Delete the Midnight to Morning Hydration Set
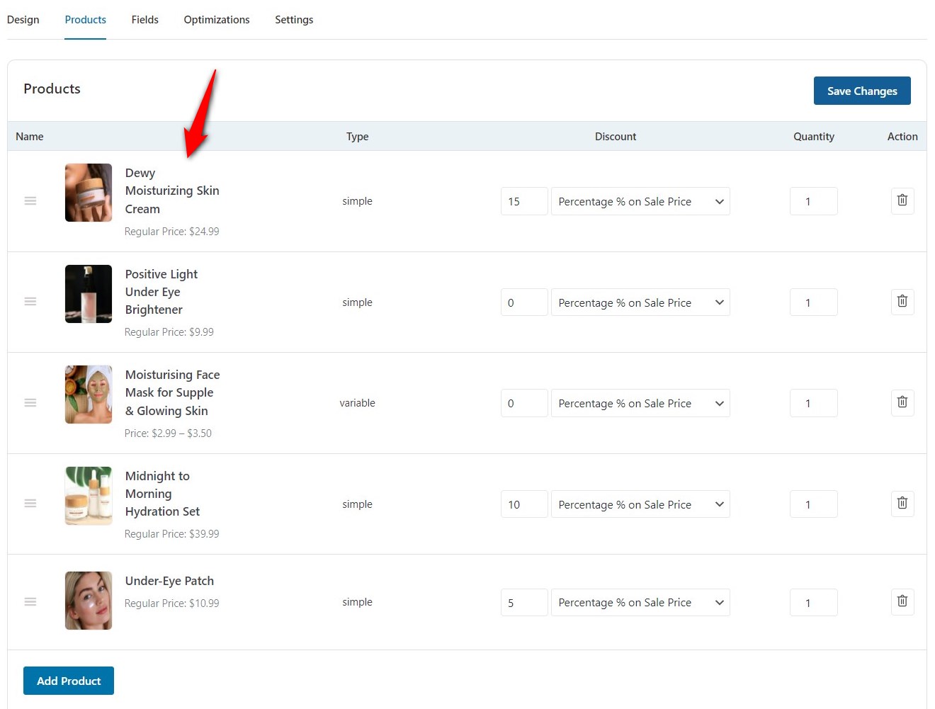This screenshot has height=709, width=935. (902, 503)
